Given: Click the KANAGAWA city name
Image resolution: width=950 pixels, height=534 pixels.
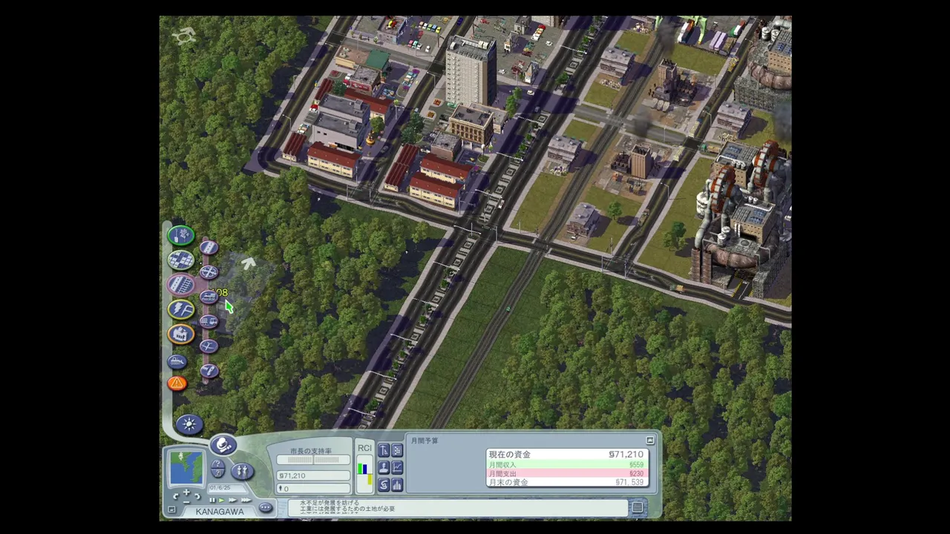Looking at the screenshot, I should coord(220,512).
